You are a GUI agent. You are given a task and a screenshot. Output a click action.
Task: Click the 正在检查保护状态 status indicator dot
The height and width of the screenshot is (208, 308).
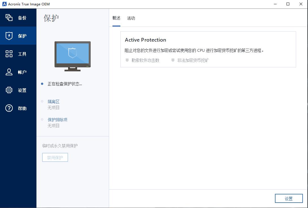click(x=42, y=83)
